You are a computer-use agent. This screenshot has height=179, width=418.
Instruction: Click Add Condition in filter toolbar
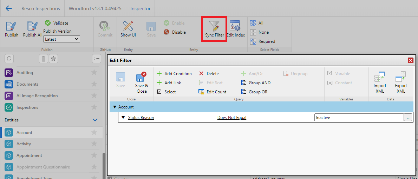174,74
